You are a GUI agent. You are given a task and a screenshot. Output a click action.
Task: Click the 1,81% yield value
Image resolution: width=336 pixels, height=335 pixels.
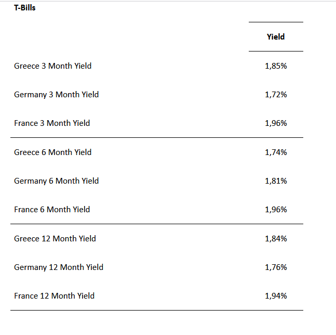(276, 181)
